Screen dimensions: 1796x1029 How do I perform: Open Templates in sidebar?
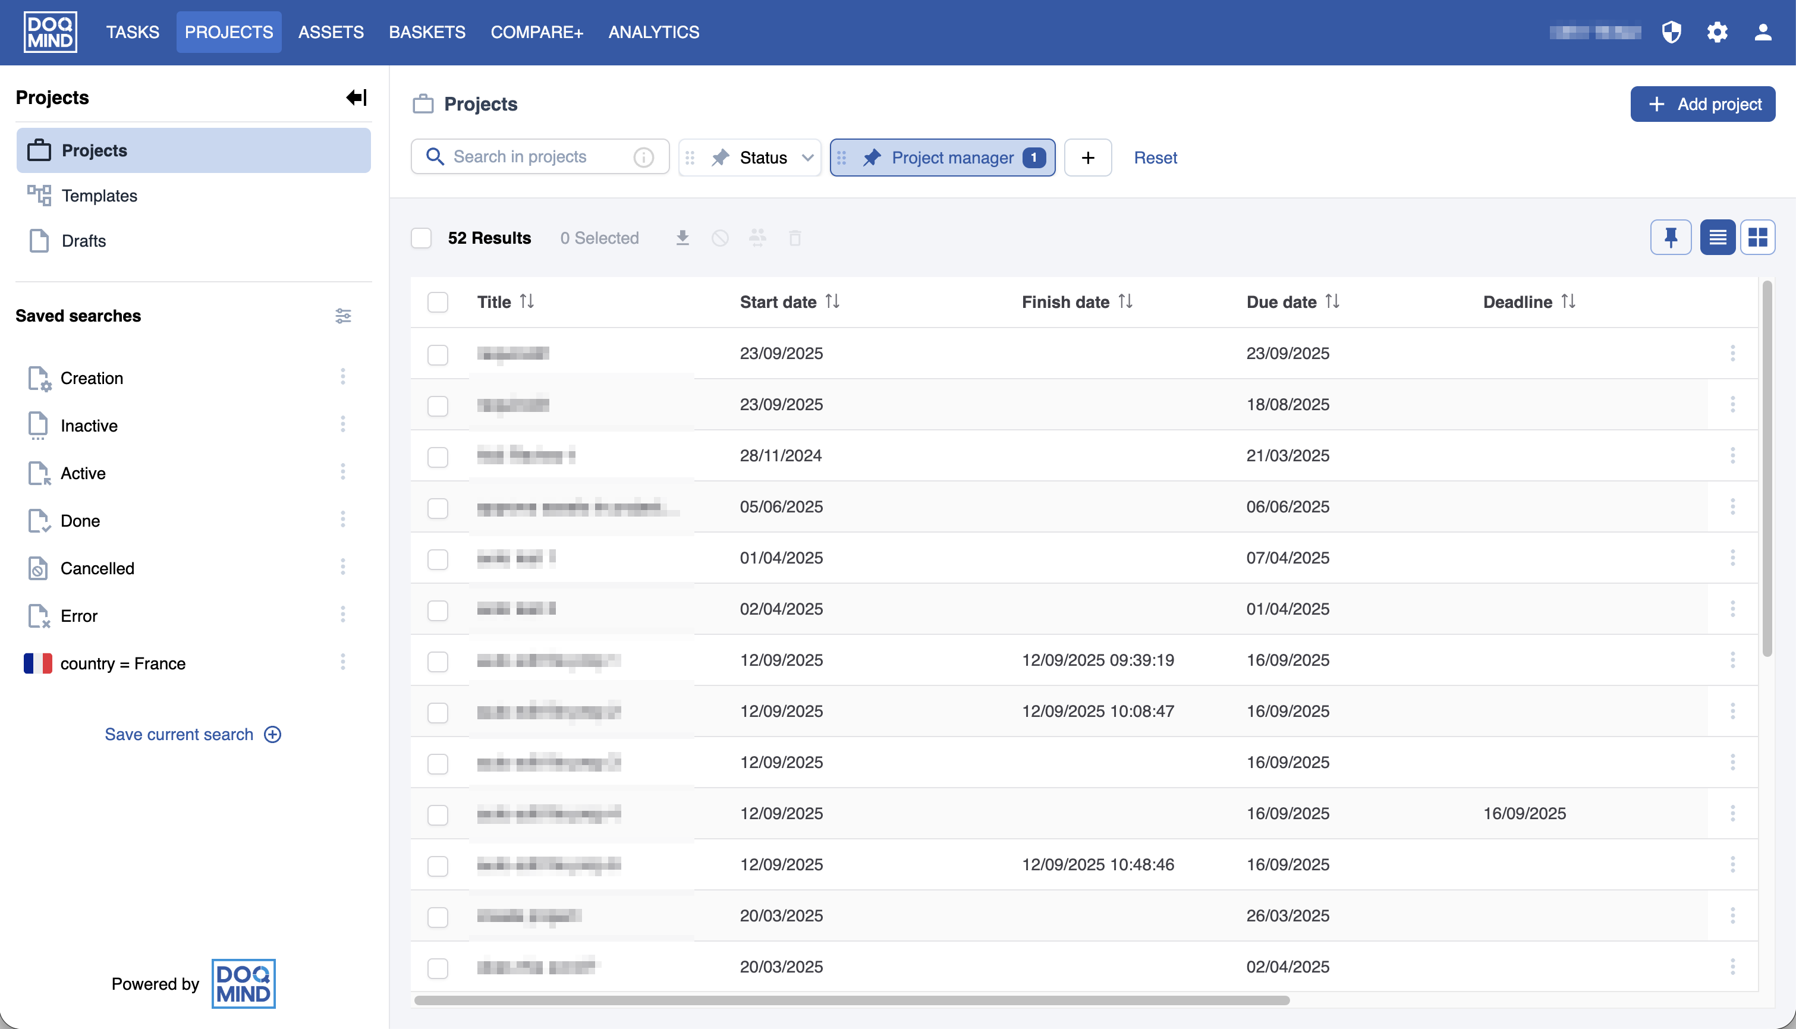click(x=193, y=195)
